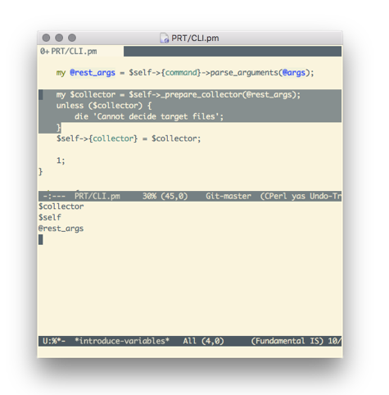
Task: Click the zoom window button
Action: point(72,38)
